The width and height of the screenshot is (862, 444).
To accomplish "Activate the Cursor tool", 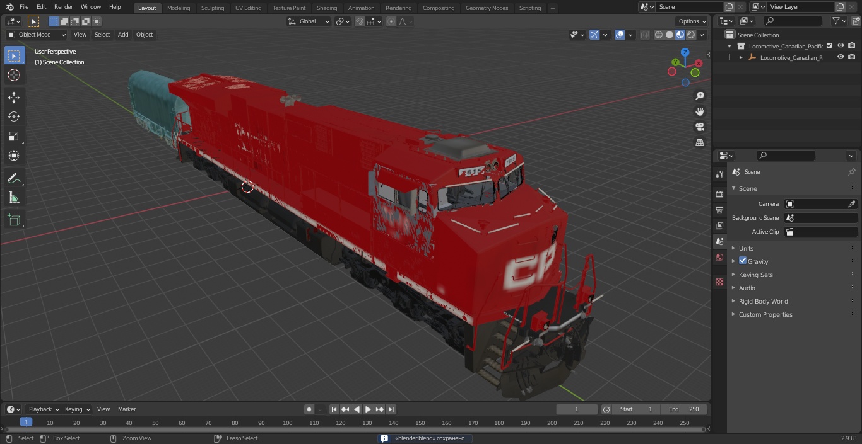I will point(14,75).
